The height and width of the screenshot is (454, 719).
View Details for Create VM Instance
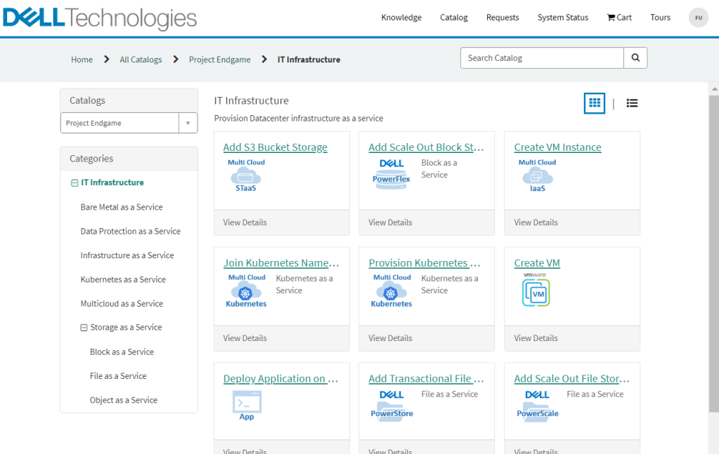pos(536,222)
